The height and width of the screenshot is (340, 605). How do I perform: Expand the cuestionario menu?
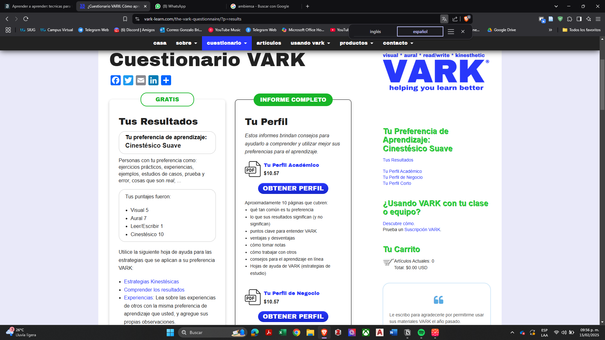227,43
